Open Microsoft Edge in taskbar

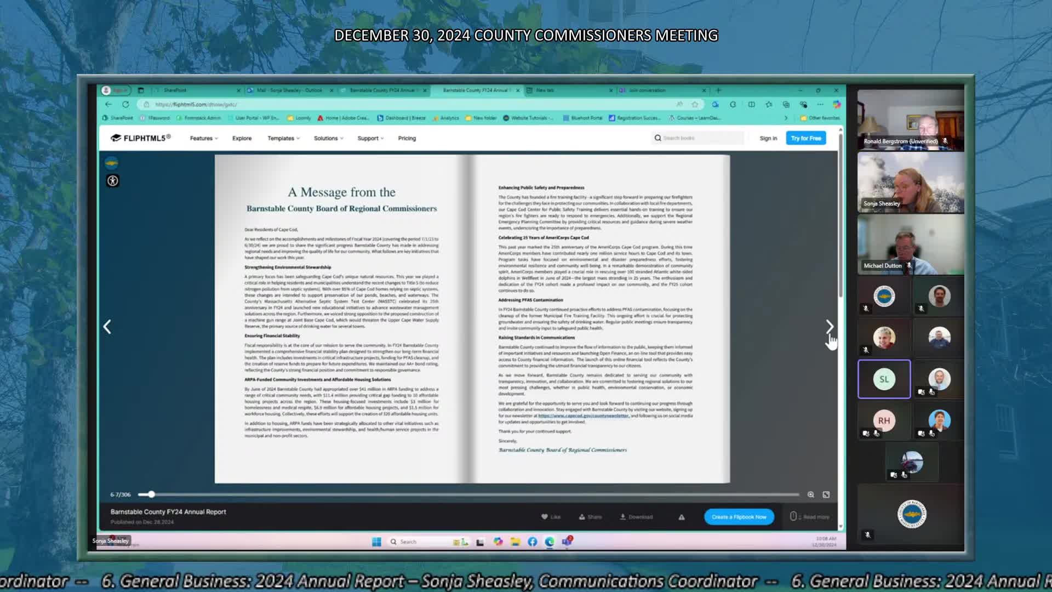tap(550, 542)
